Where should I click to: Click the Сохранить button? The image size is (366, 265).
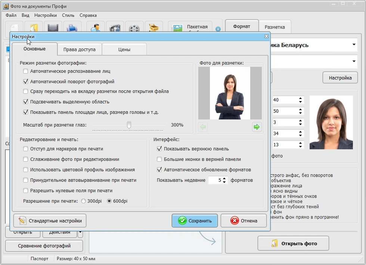[x=195, y=221]
